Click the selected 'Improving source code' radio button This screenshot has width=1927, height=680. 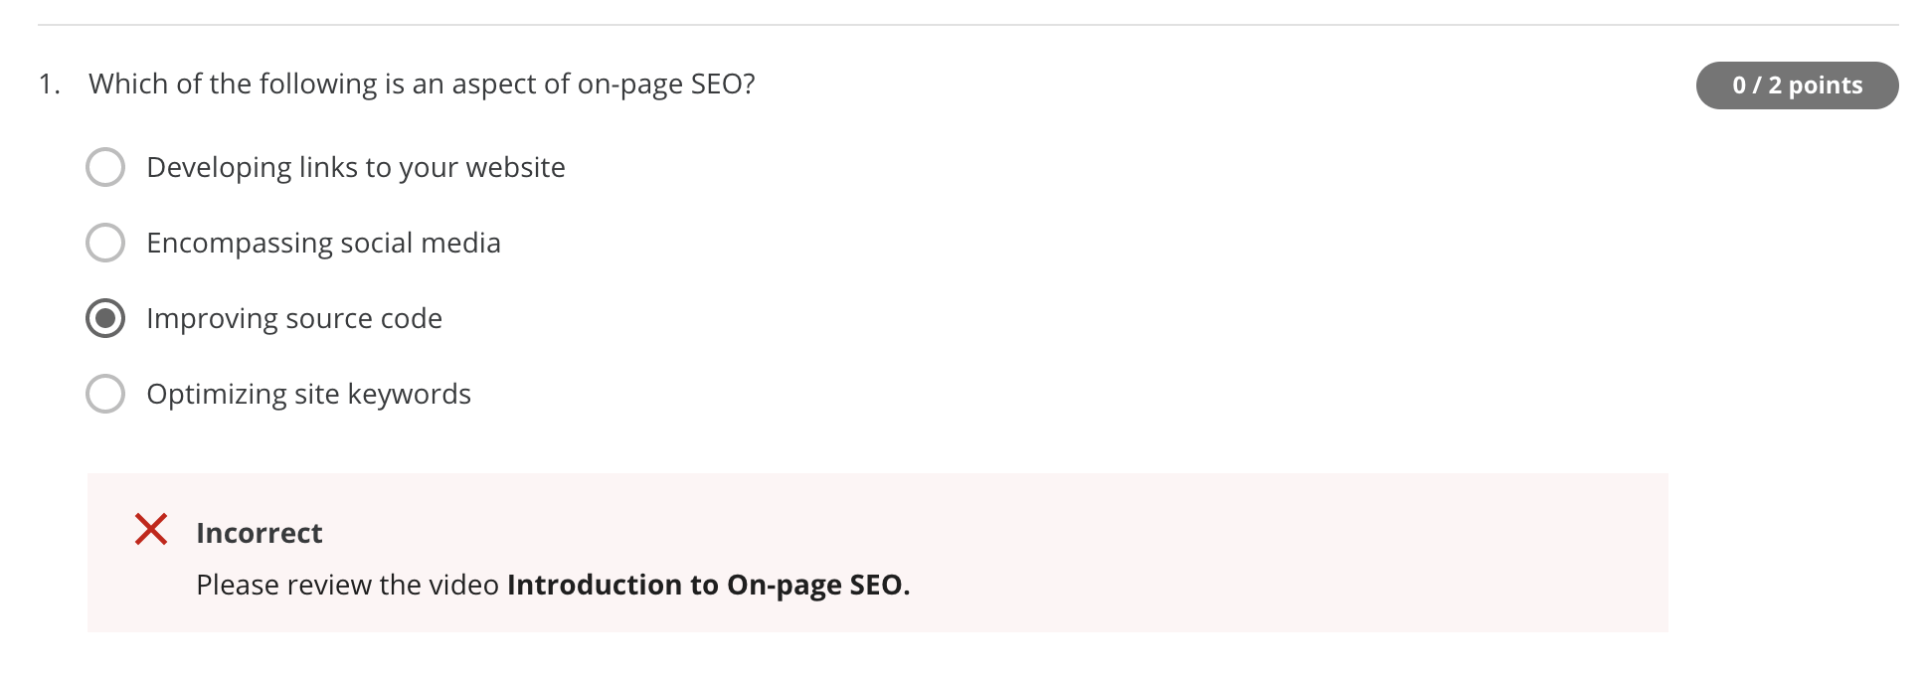(105, 318)
